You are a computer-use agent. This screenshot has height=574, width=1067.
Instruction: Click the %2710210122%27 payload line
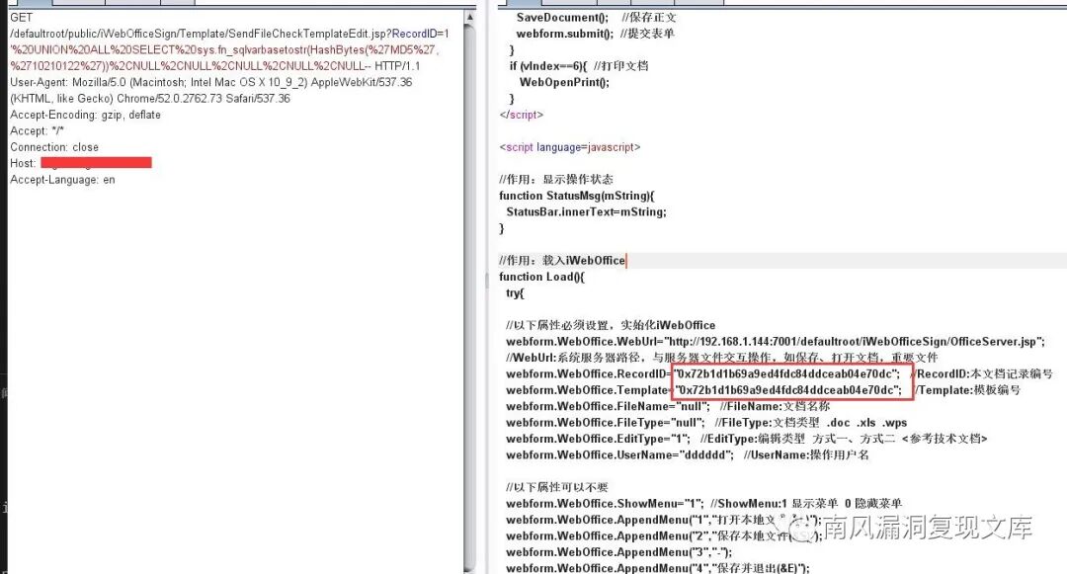tap(214, 66)
